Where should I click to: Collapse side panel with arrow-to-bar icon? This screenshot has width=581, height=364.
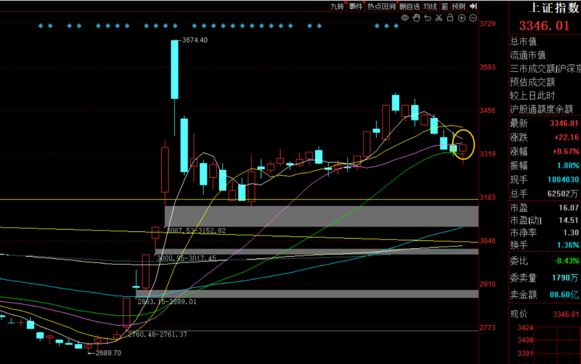(473, 6)
